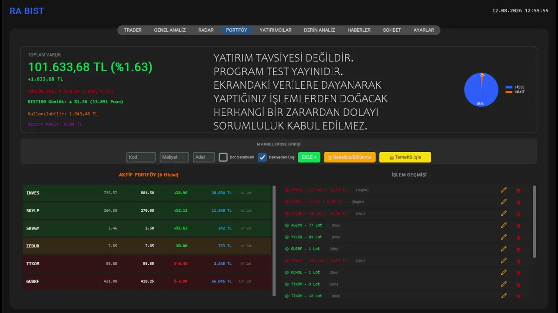Edit the TSGYO 163 Lot transaction

tap(504, 260)
